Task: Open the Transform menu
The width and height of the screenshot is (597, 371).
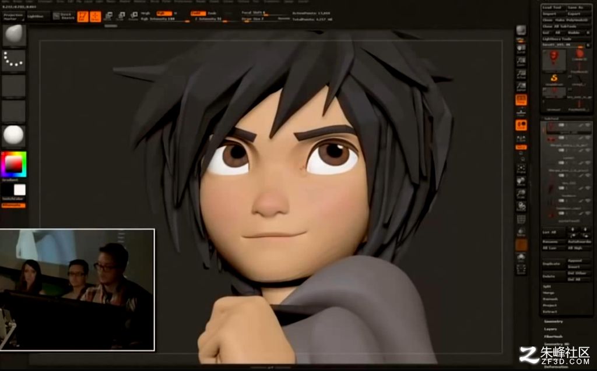Action: (272, 2)
